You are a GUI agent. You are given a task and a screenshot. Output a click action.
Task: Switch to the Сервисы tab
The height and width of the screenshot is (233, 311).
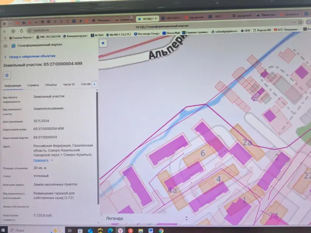pos(33,85)
